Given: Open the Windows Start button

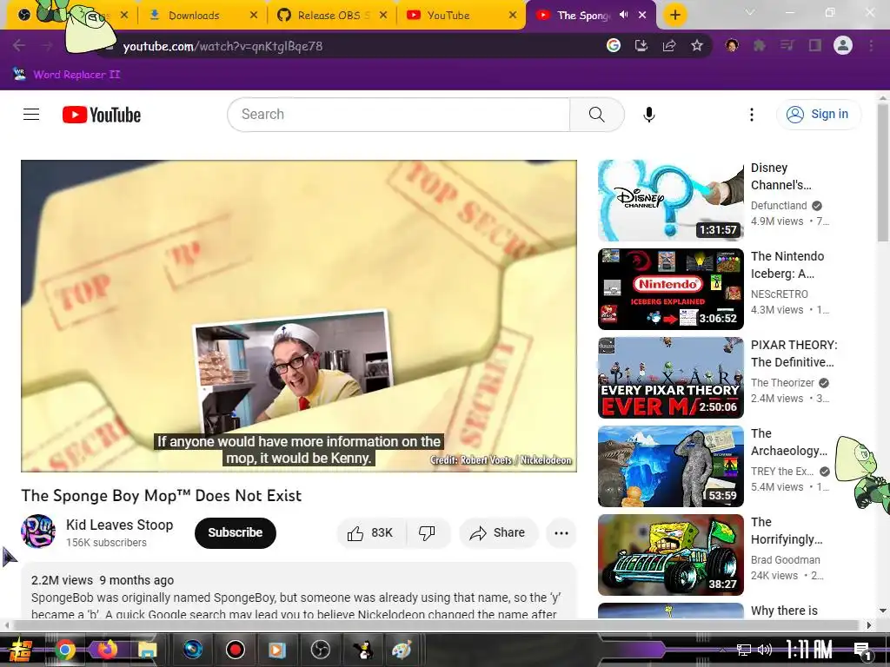Looking at the screenshot, I should coord(21,650).
